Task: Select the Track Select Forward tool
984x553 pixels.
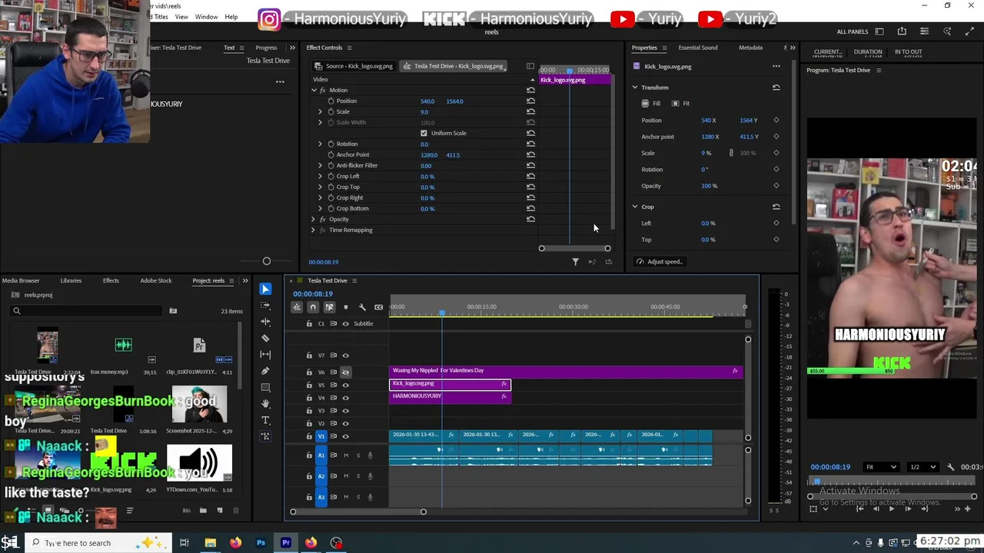Action: click(265, 306)
